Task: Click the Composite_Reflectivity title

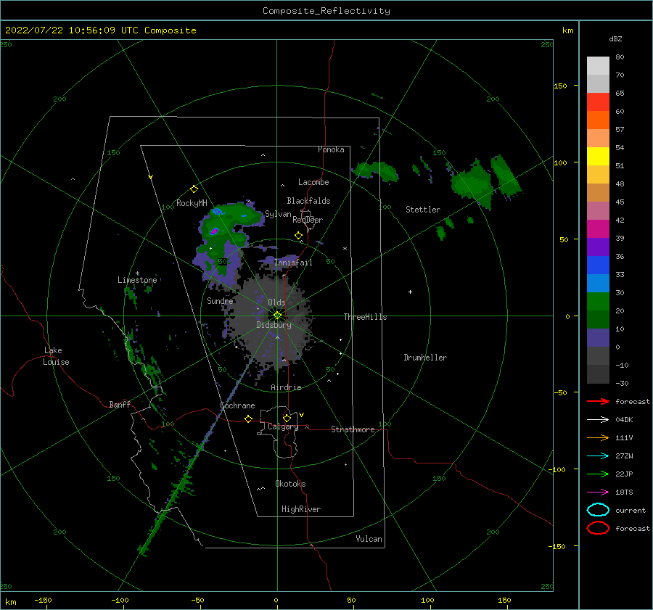Action: tap(326, 11)
